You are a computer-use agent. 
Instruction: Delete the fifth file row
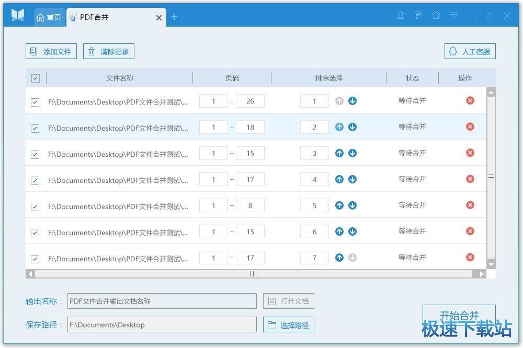[x=470, y=205]
